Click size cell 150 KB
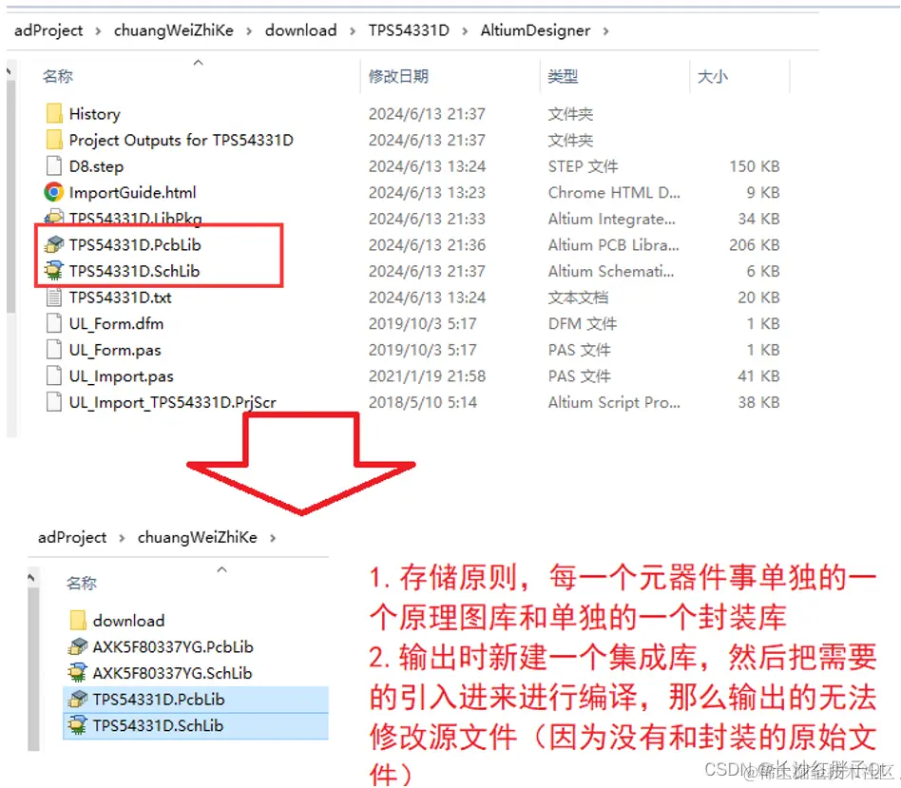 click(754, 166)
